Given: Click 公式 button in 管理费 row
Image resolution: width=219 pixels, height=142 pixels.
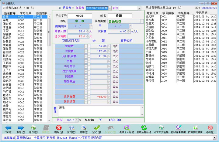Looking at the screenshot, I should click(x=115, y=46).
